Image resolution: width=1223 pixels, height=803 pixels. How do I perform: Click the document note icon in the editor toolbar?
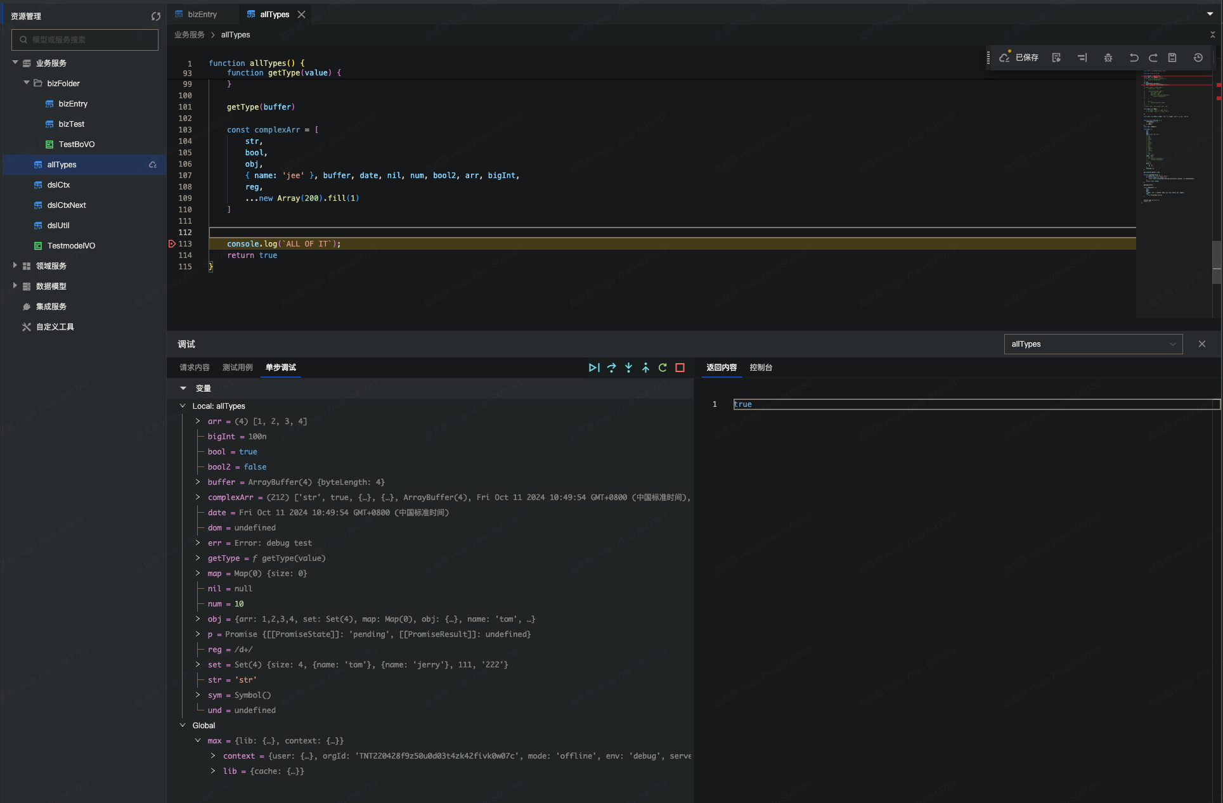(x=1056, y=58)
